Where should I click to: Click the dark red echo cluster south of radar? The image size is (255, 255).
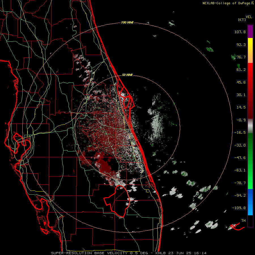tap(105, 166)
